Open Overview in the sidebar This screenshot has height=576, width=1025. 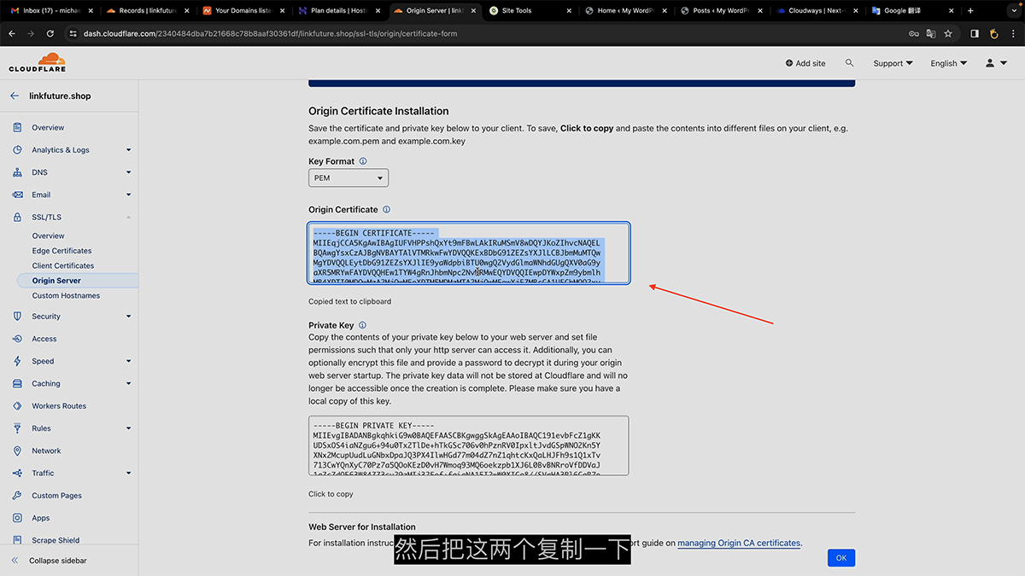coord(48,127)
